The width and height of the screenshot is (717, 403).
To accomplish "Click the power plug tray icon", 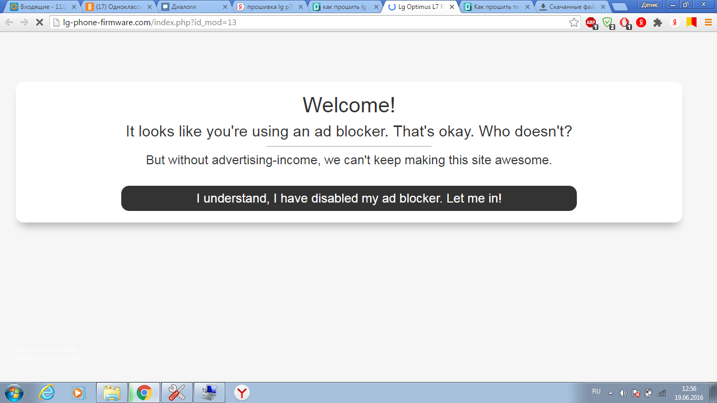I will click(x=649, y=393).
